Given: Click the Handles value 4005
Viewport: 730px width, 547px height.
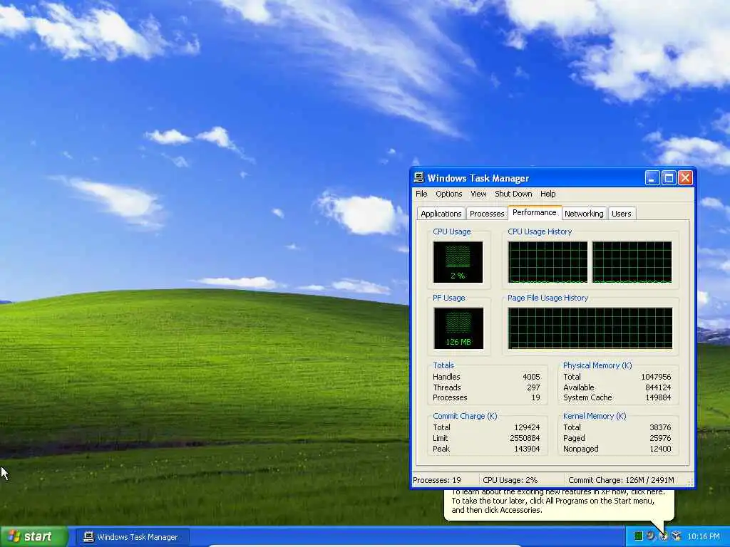Looking at the screenshot, I should pos(531,377).
